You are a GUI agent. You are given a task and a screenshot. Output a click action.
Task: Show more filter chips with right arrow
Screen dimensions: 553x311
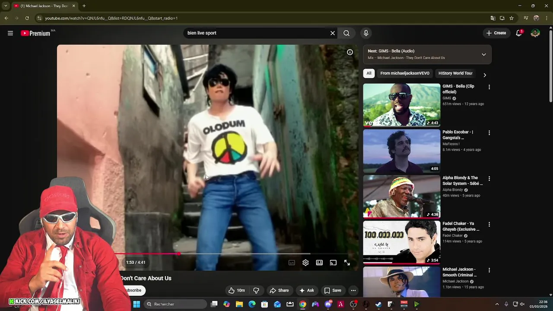click(485, 75)
